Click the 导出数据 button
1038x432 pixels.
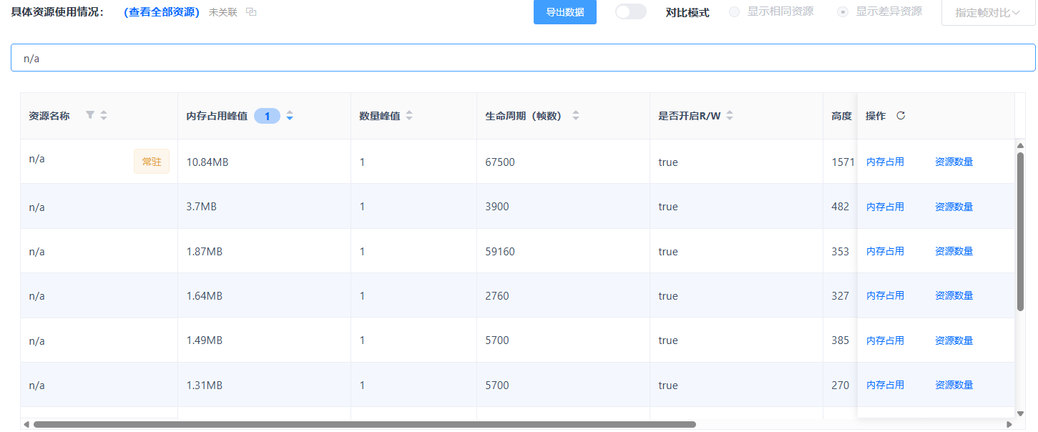pos(565,12)
